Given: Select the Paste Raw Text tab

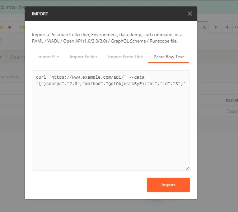Looking at the screenshot, I should pos(169,57).
